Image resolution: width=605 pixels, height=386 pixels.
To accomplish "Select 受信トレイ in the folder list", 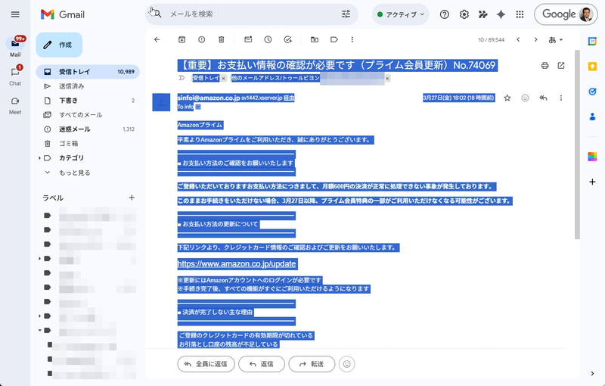I will pos(88,72).
